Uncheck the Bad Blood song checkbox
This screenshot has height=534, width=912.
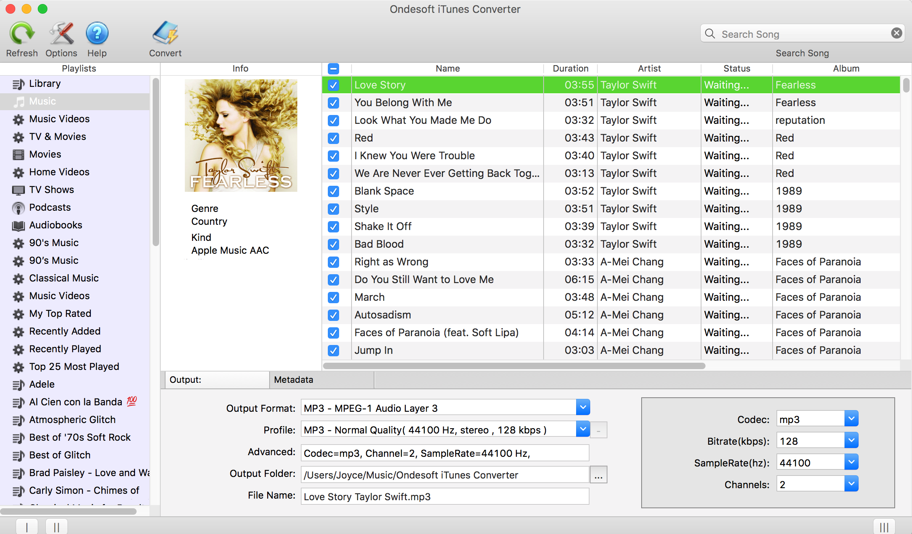coord(333,244)
